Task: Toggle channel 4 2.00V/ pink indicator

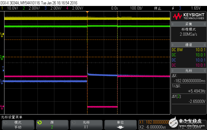Action: 76,8
